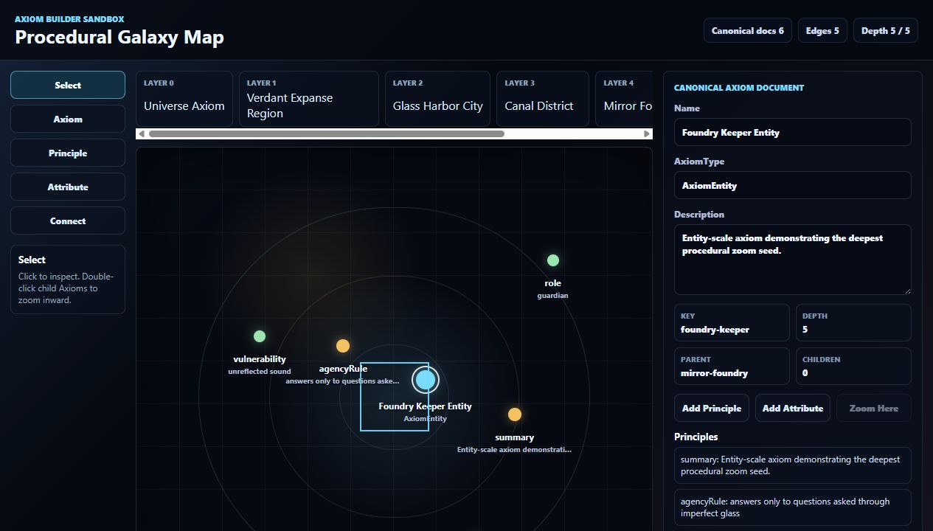Click the orange agencyRule principle node
Screen dimensions: 933x531
pyautogui.click(x=343, y=346)
